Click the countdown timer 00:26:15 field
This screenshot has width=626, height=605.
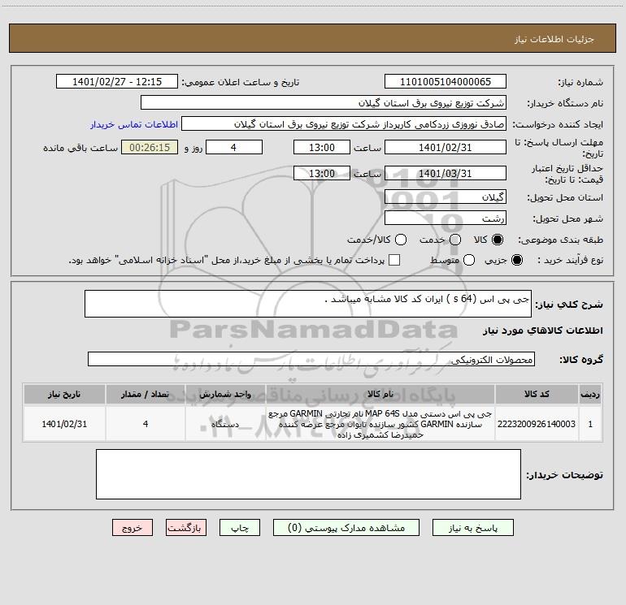pos(150,148)
